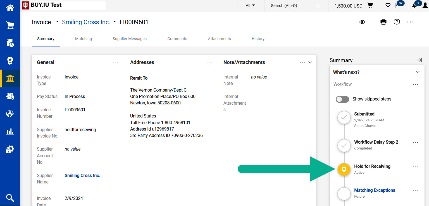Open Smiling Cross Inc. Supplier Name link
The image size is (429, 206).
click(x=82, y=175)
